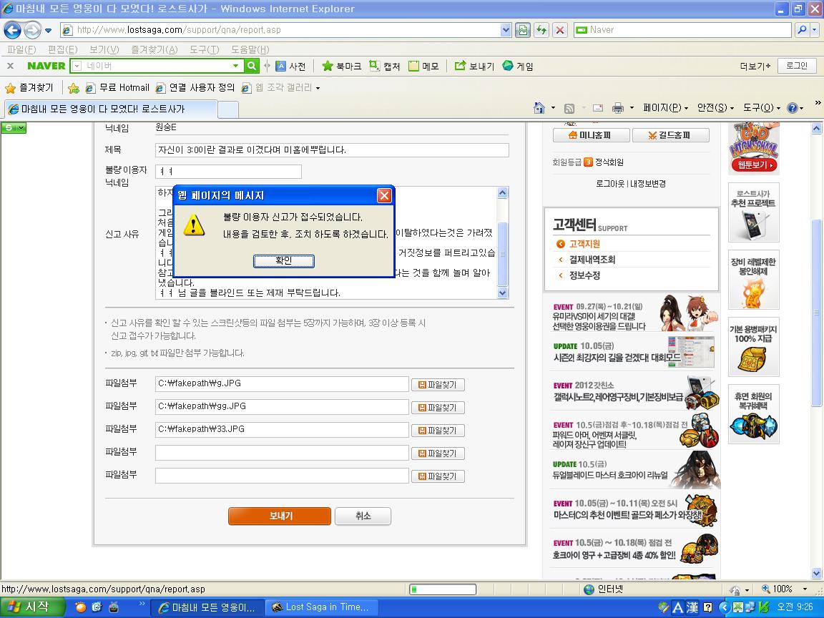Click the 제목 title input field

332,150
